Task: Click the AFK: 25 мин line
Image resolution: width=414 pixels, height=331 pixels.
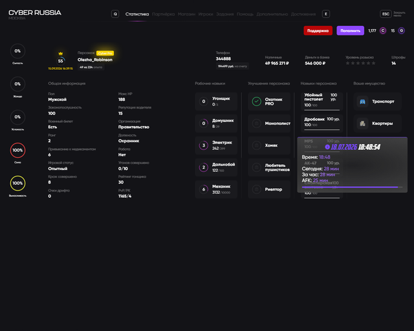Action: coord(315,180)
